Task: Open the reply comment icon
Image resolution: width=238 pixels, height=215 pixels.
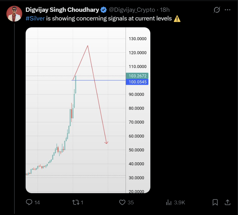Action: pyautogui.click(x=29, y=202)
